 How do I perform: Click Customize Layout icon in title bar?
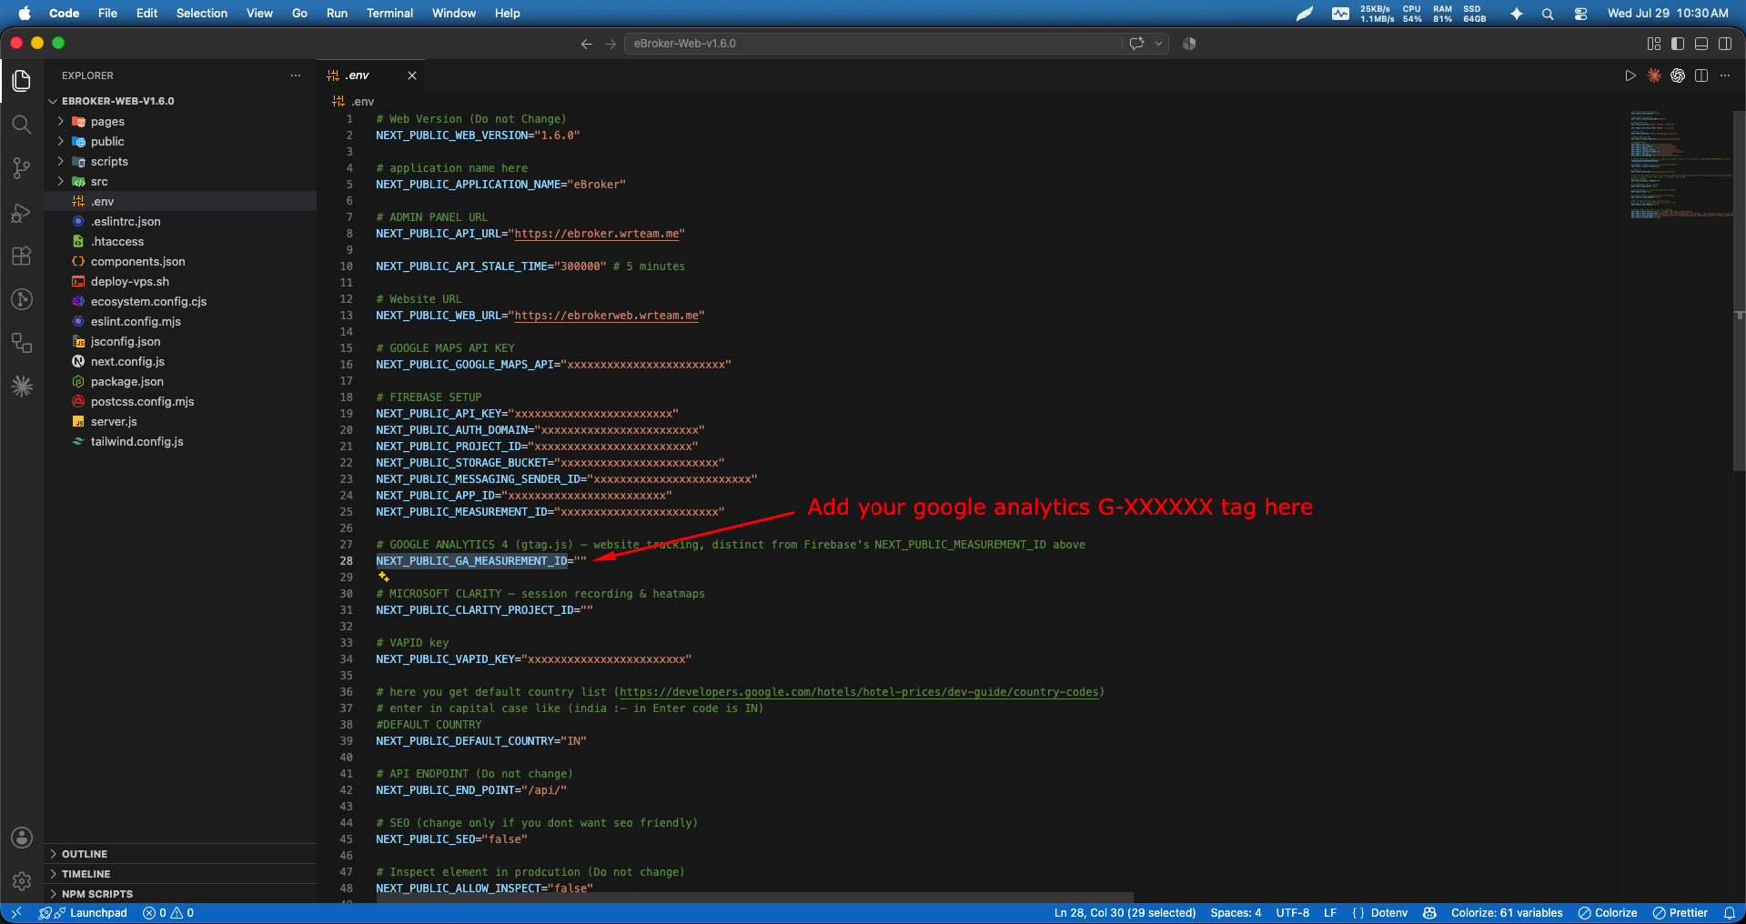pyautogui.click(x=1654, y=44)
